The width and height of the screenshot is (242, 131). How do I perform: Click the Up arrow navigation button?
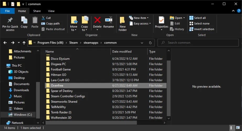point(24,43)
